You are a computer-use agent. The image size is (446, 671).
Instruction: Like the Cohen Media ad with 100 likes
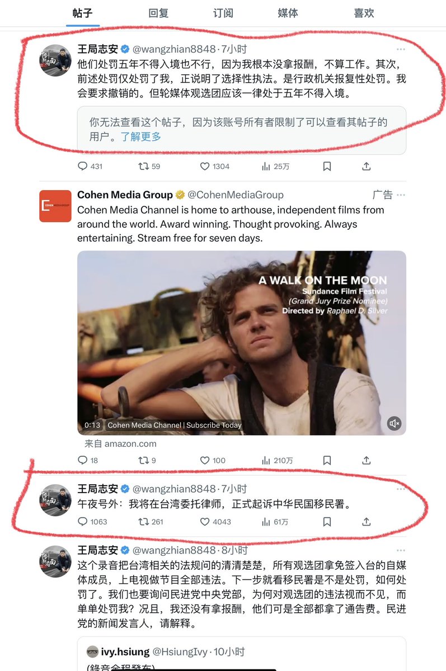tap(213, 460)
